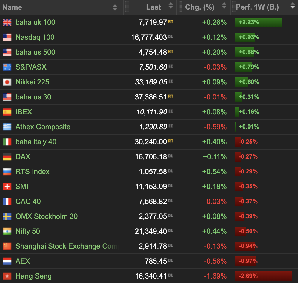The image size is (298, 283).
Task: Select the last value 33,169.05
Action: (151, 82)
